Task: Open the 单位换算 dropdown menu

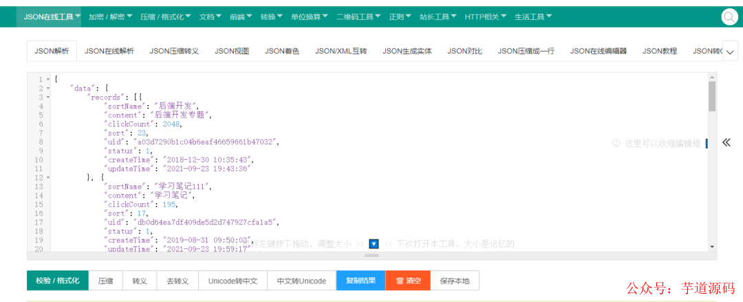Action: click(x=310, y=17)
